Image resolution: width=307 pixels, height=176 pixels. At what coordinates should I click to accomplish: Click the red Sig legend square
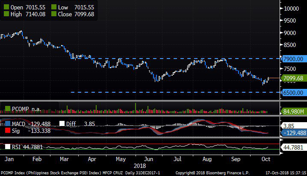(x=6, y=131)
